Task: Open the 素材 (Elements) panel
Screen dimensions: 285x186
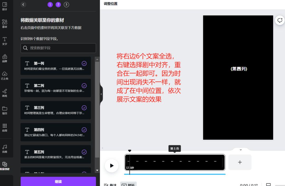Action: click(4, 24)
